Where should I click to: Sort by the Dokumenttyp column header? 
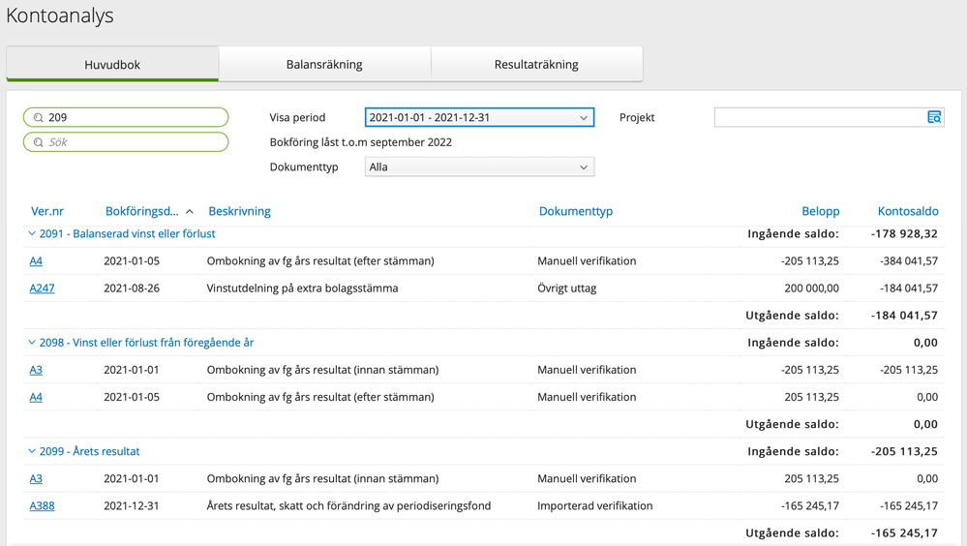coord(575,211)
